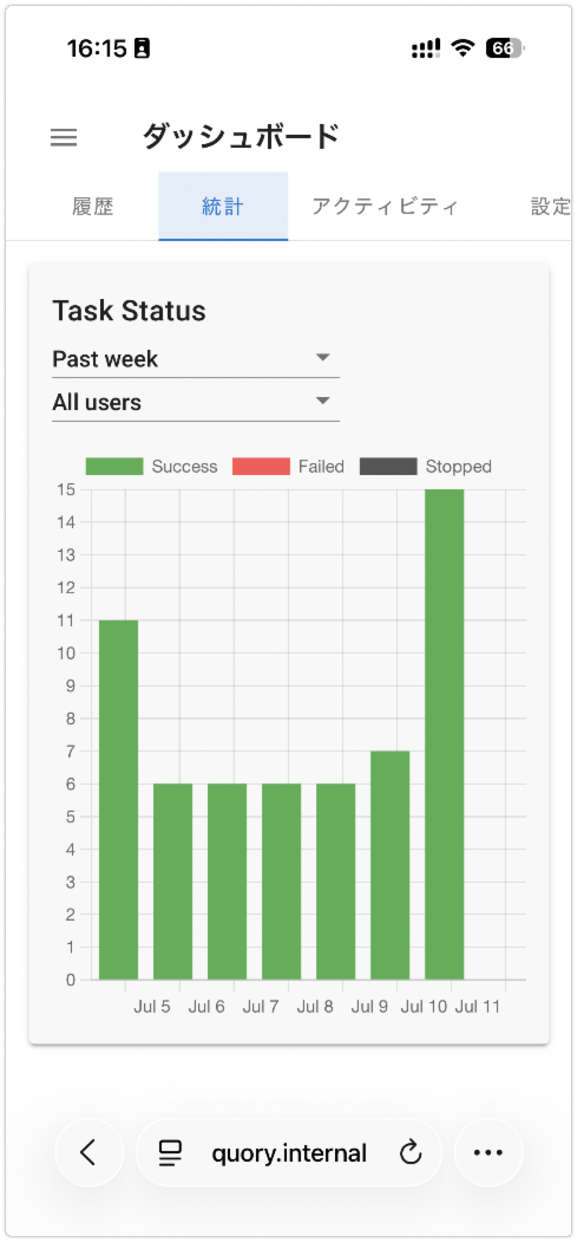
Task: Tap the page tools icon beside URL
Action: click(x=170, y=1152)
